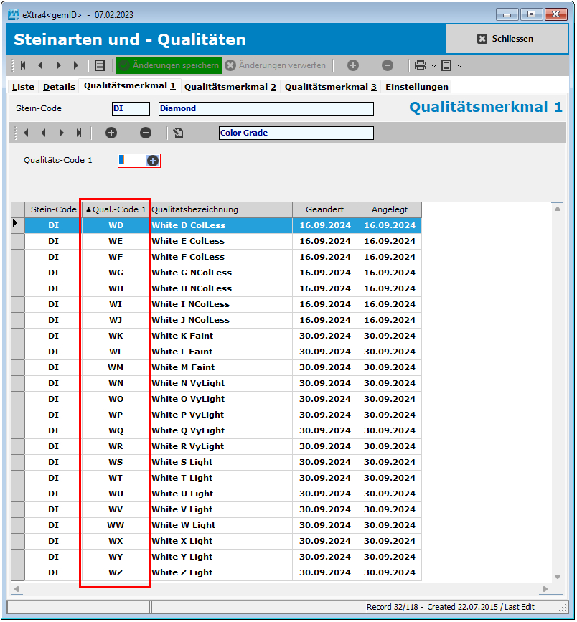The width and height of the screenshot is (577, 622).
Task: Open the Einstellungen tab
Action: click(416, 87)
